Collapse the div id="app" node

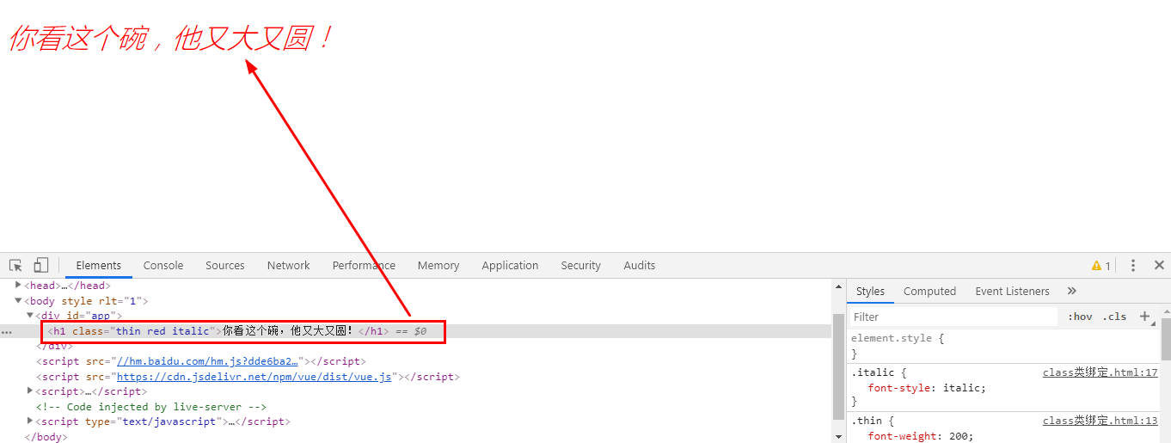30,315
